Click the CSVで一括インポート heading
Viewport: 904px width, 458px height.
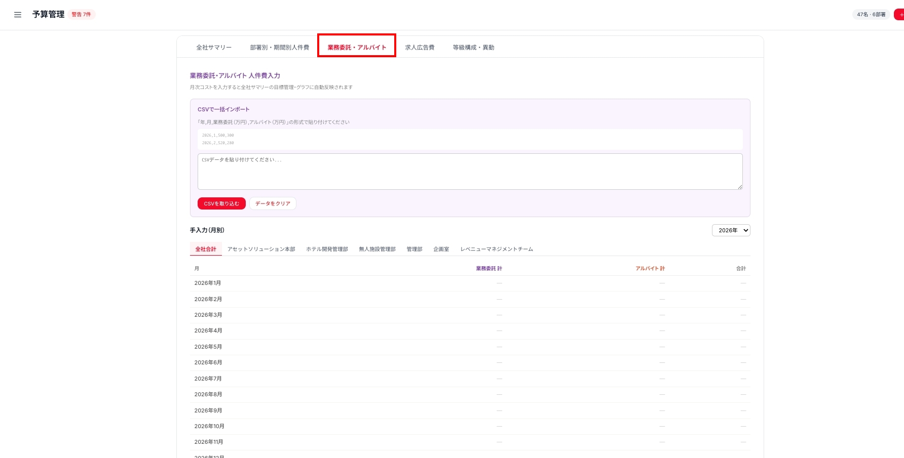click(223, 109)
